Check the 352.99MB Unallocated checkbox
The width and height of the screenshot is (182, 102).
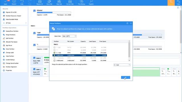[54, 60]
